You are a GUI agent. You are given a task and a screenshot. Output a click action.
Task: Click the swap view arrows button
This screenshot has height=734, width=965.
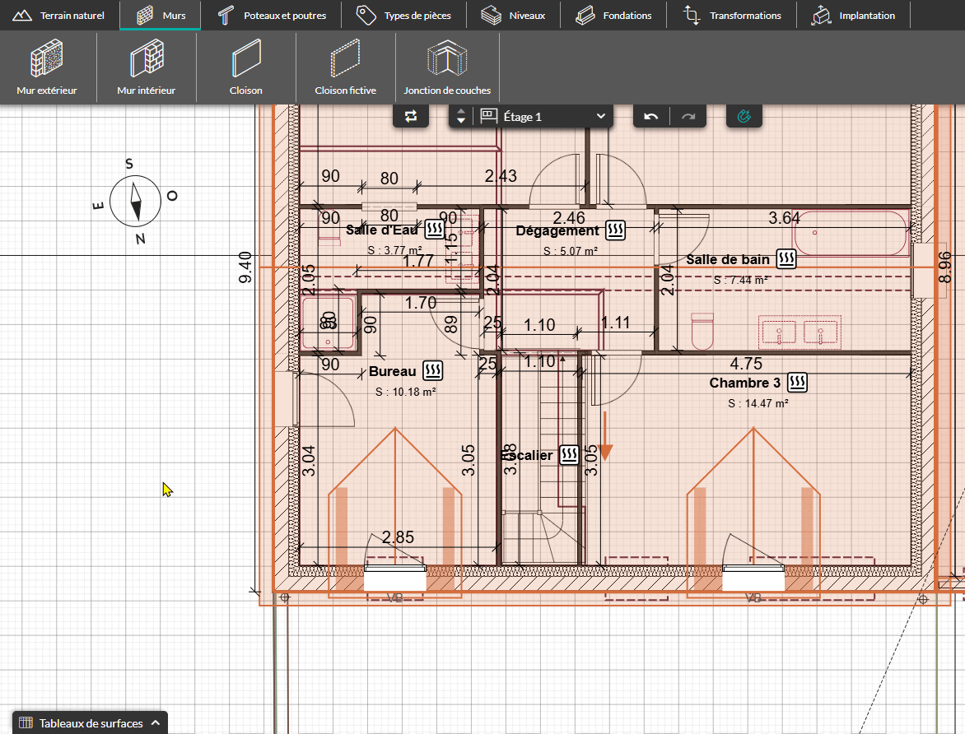411,116
